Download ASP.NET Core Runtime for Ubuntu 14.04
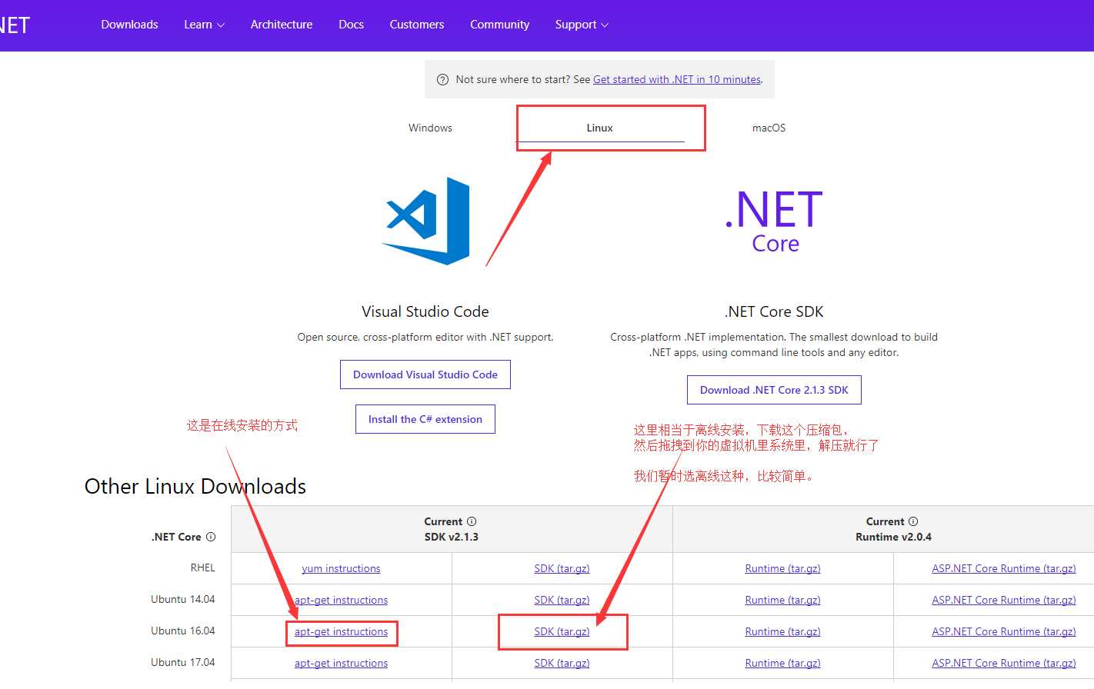This screenshot has height=689, width=1094. pyautogui.click(x=1004, y=600)
